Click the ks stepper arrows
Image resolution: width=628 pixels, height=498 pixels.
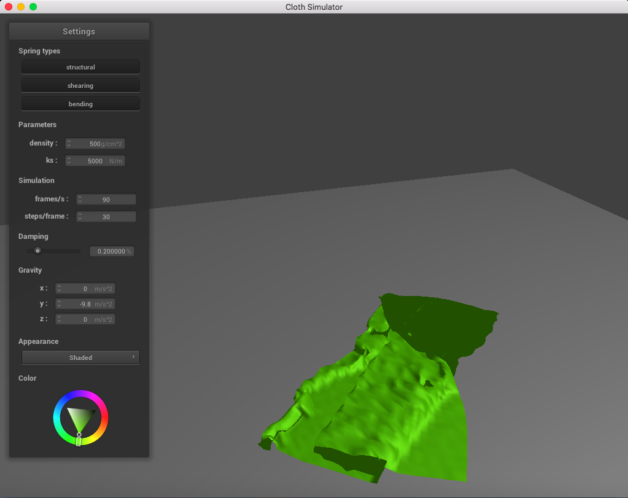pos(69,161)
